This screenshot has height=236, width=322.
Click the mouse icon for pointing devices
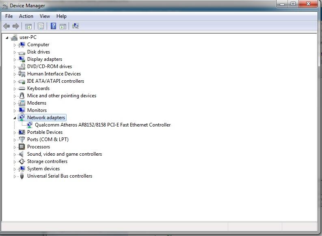pyautogui.click(x=22, y=96)
